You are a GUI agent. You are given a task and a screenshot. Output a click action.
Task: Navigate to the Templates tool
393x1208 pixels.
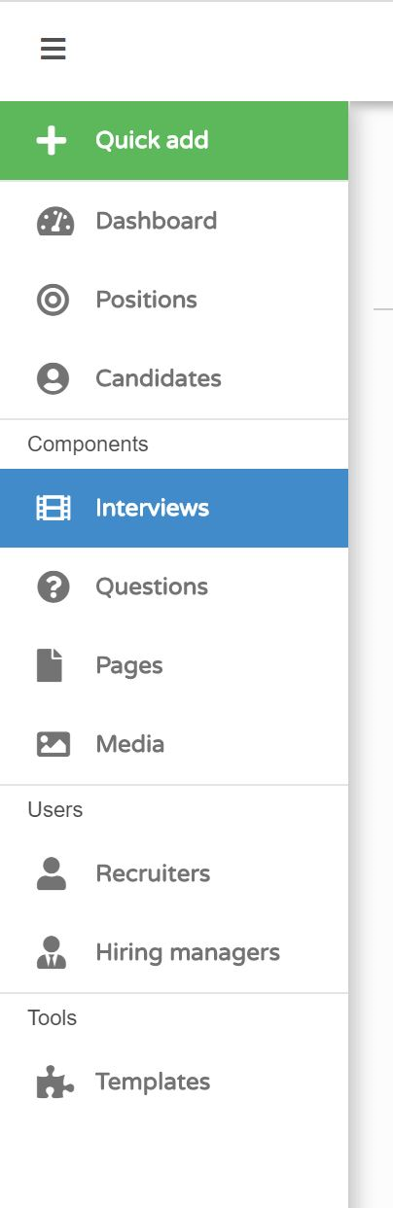(174, 1082)
